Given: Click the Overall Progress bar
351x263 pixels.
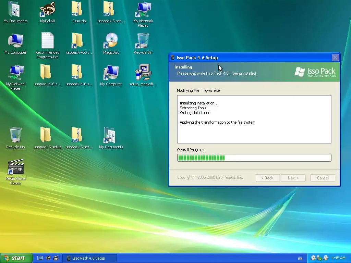Looking at the screenshot, I should pyautogui.click(x=254, y=158).
